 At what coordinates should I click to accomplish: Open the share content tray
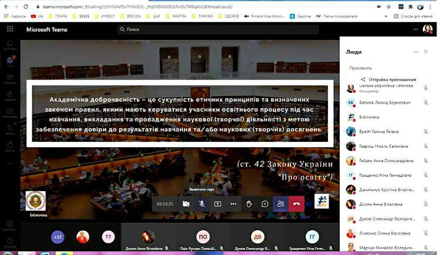point(217,204)
